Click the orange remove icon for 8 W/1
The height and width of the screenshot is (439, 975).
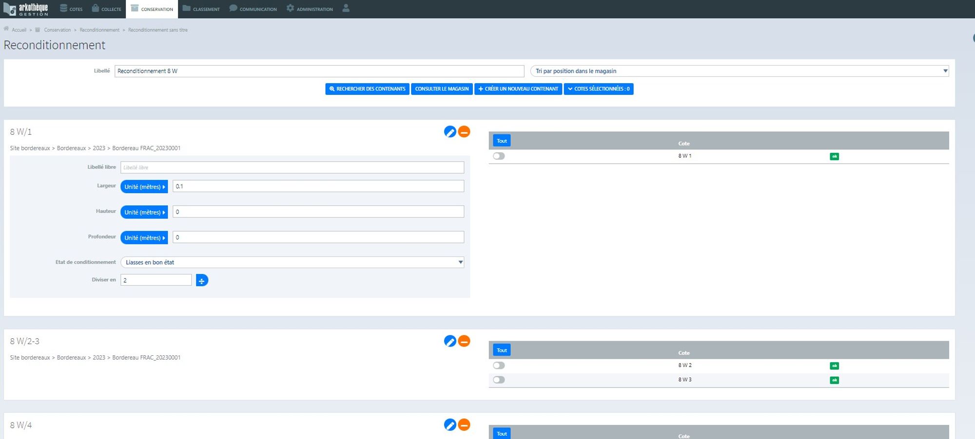[x=464, y=132]
